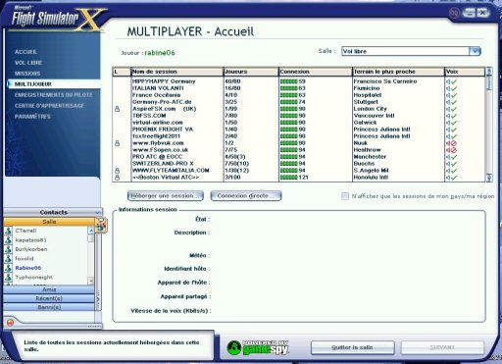Click the red status icon below contacts
502x364 pixels.
pyautogui.click(x=10, y=323)
